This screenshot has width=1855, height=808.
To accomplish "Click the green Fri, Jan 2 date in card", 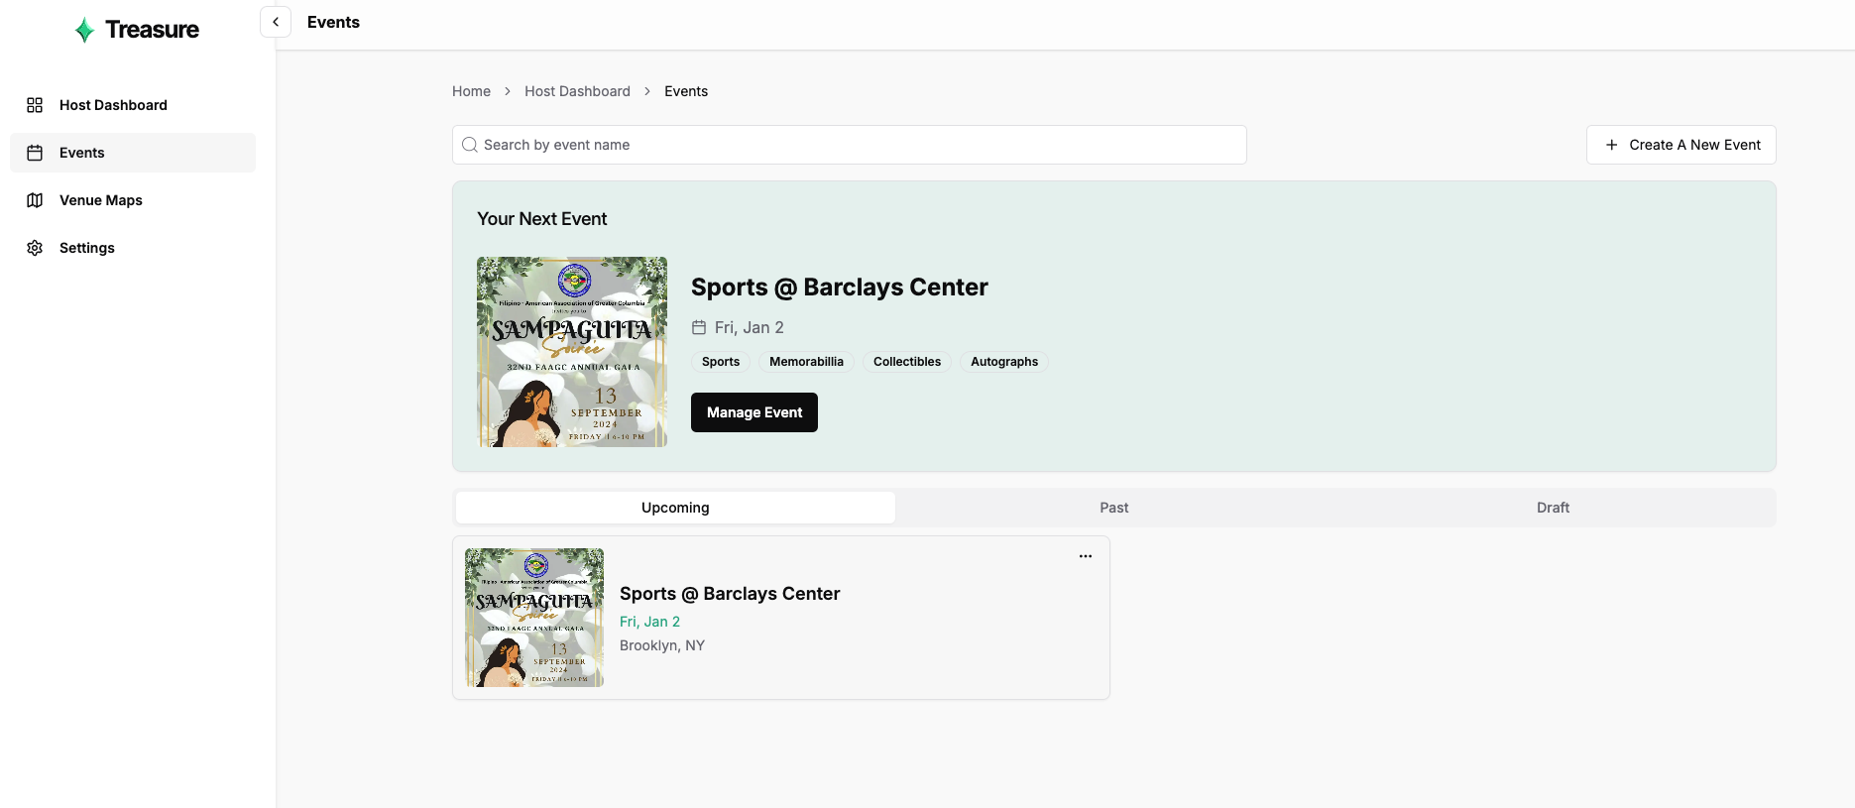I will click(x=649, y=622).
